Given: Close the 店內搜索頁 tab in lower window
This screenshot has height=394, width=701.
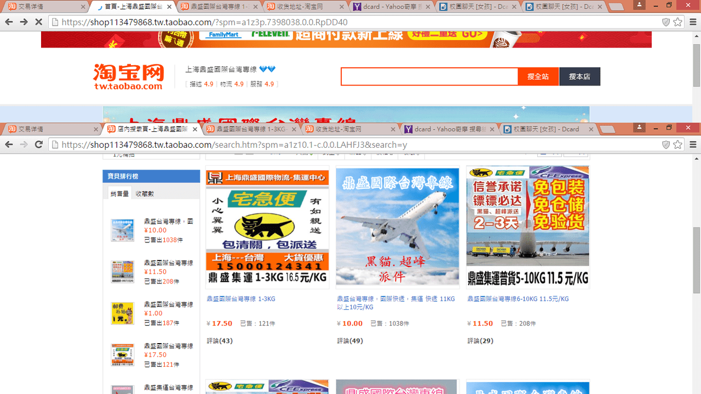Looking at the screenshot, I should point(195,129).
